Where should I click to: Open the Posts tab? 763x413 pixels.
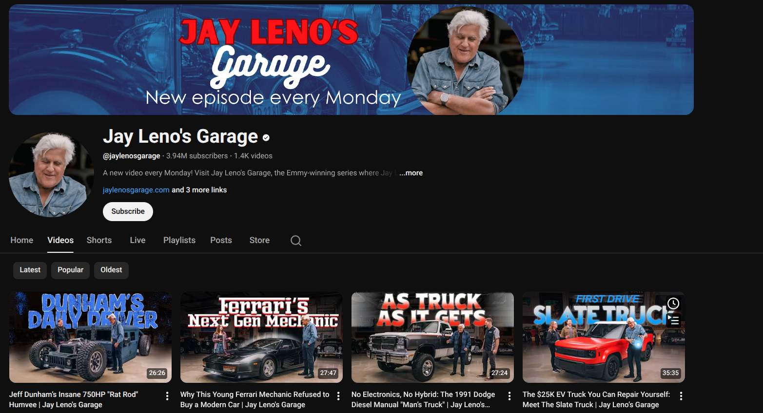(x=221, y=240)
